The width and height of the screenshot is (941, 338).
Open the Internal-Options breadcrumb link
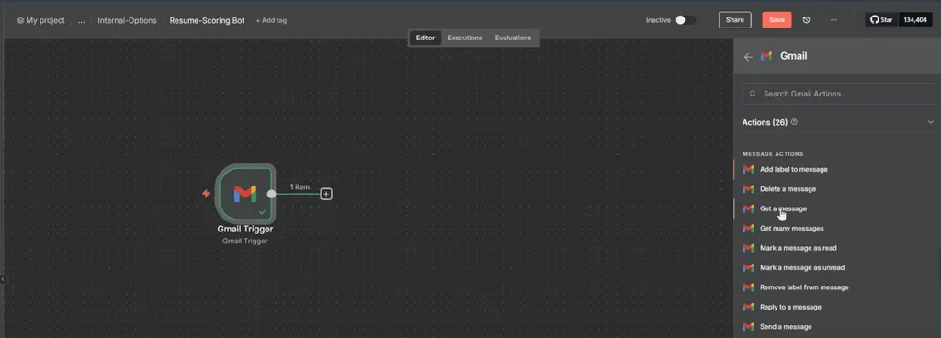click(127, 20)
